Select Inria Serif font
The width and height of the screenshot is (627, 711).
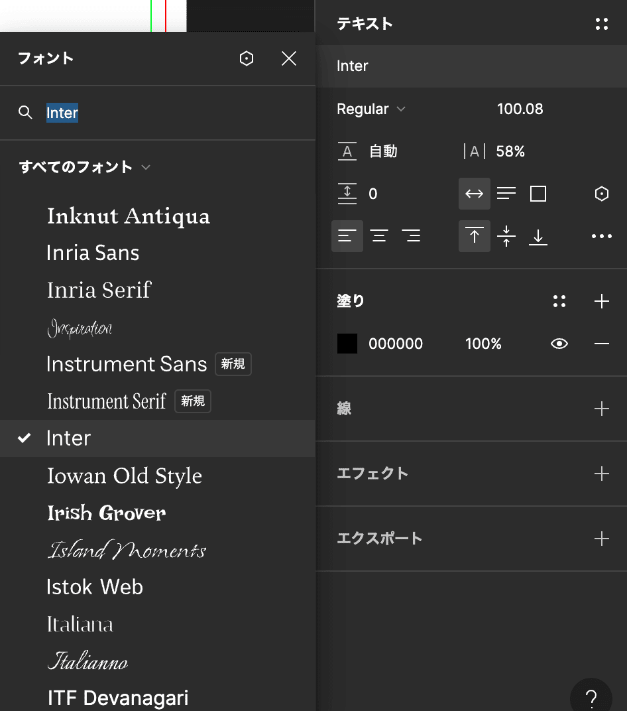(x=99, y=291)
